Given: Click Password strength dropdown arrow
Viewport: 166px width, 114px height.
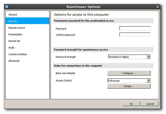Looking at the screenshot, I should pyautogui.click(x=148, y=57).
